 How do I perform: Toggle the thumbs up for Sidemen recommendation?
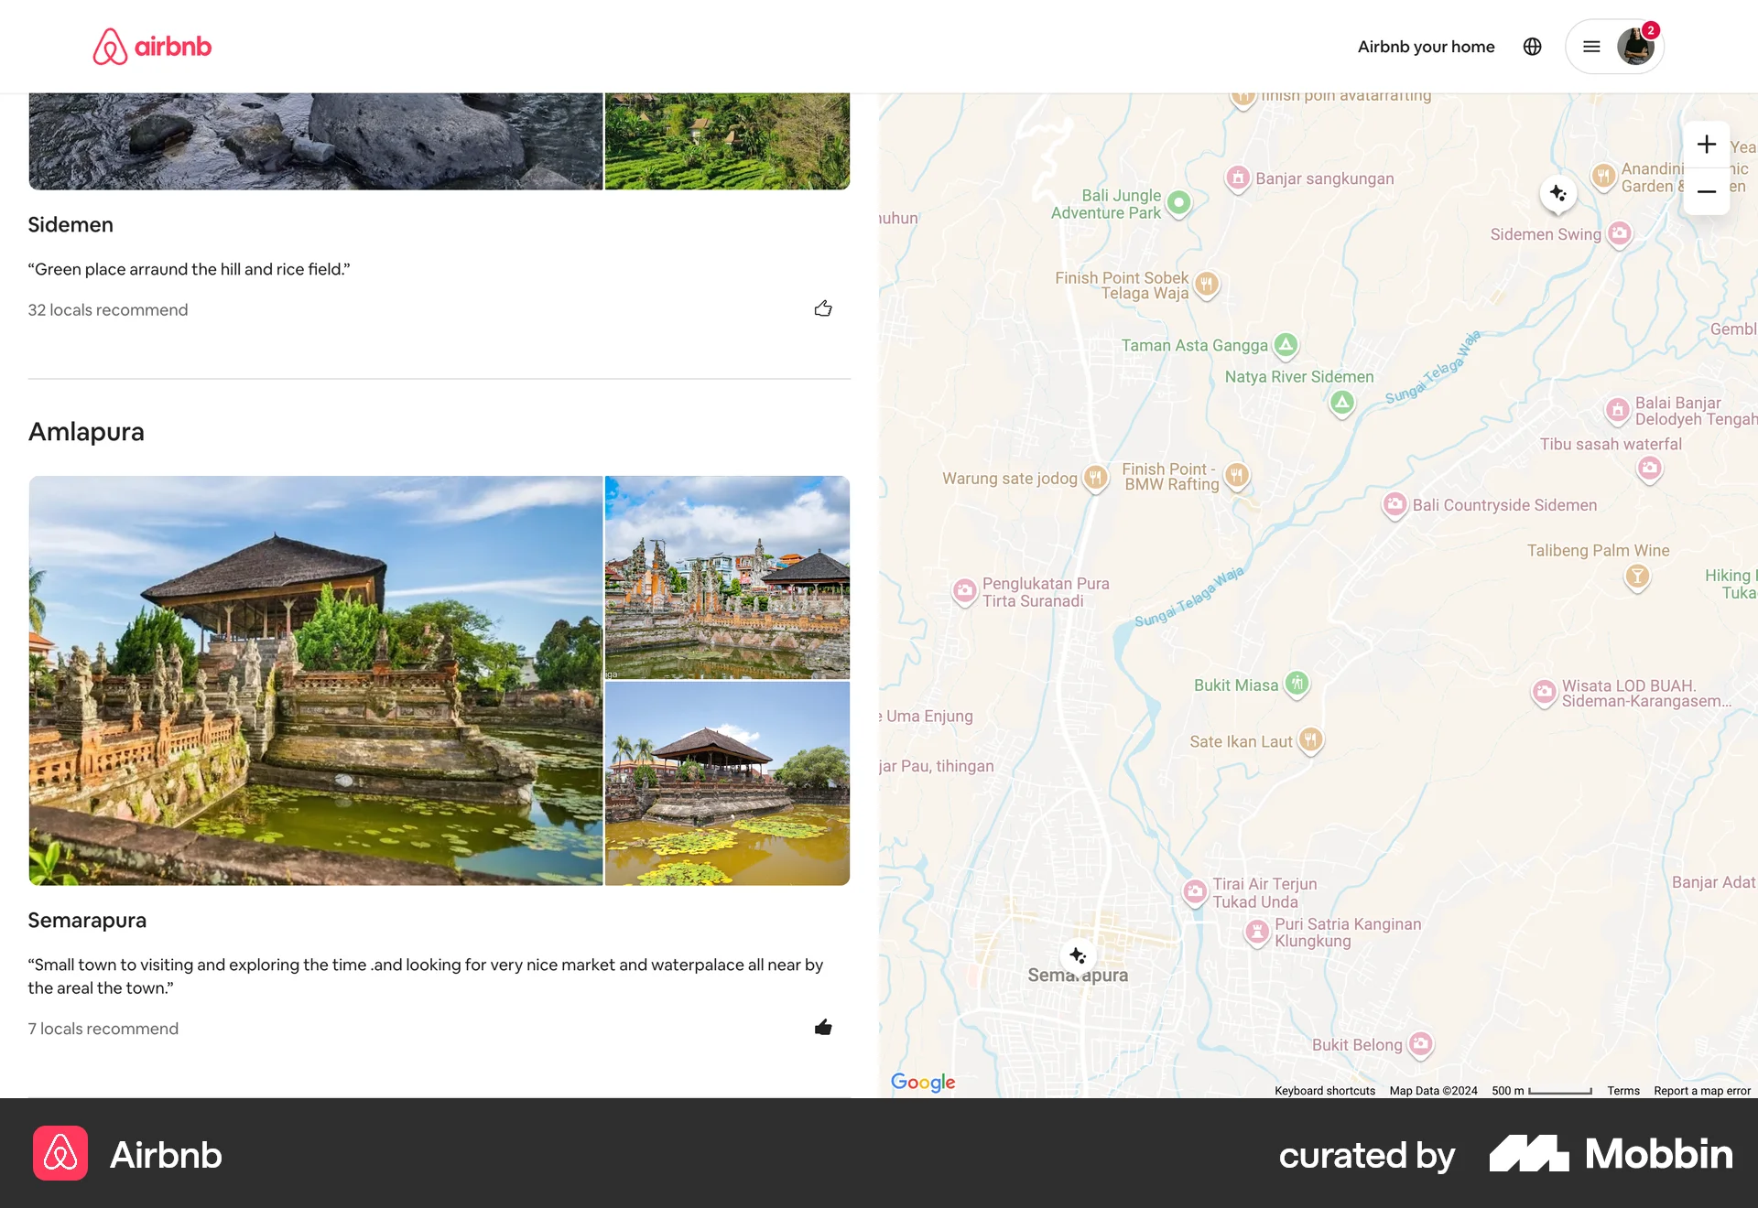(822, 308)
